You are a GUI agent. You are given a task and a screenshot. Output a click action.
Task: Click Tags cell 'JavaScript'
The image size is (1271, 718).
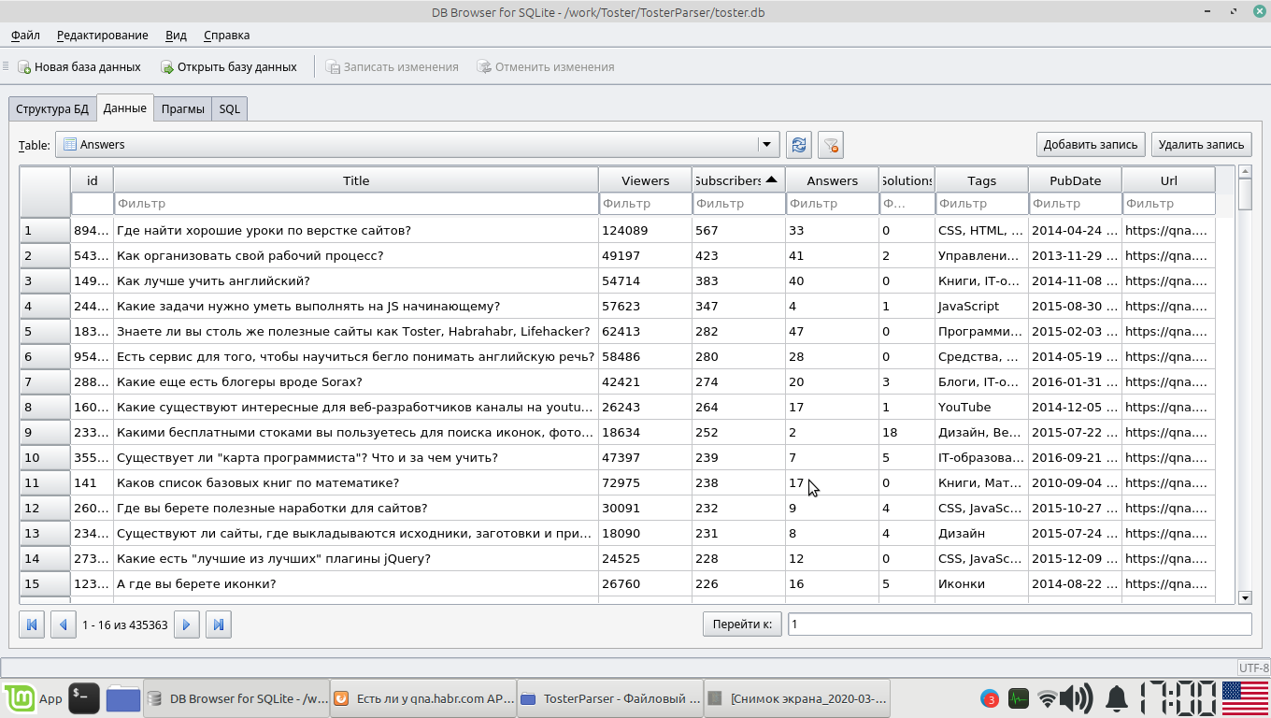982,307
